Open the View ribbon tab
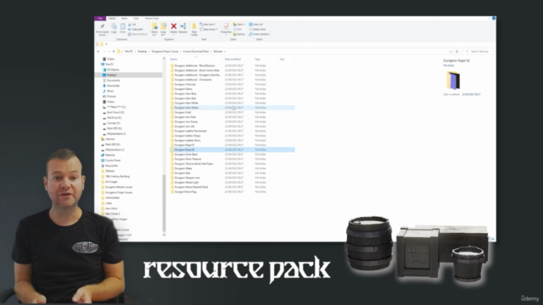The width and height of the screenshot is (543, 305). [136, 19]
